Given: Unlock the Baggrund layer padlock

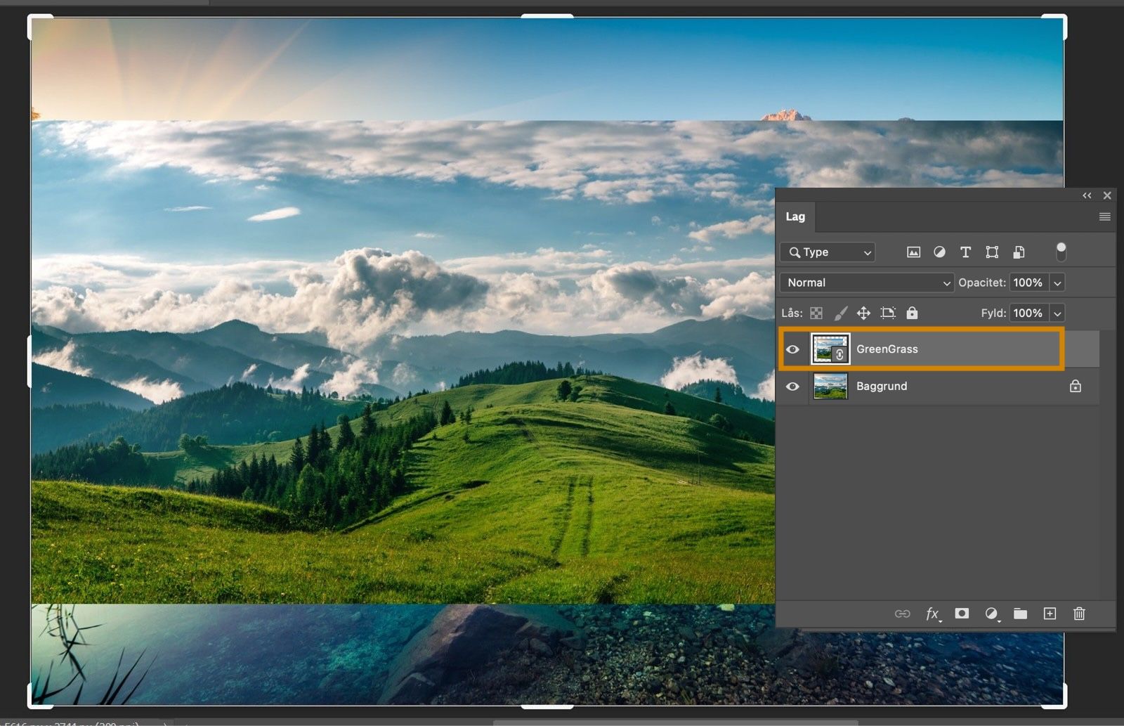Looking at the screenshot, I should coord(1075,386).
